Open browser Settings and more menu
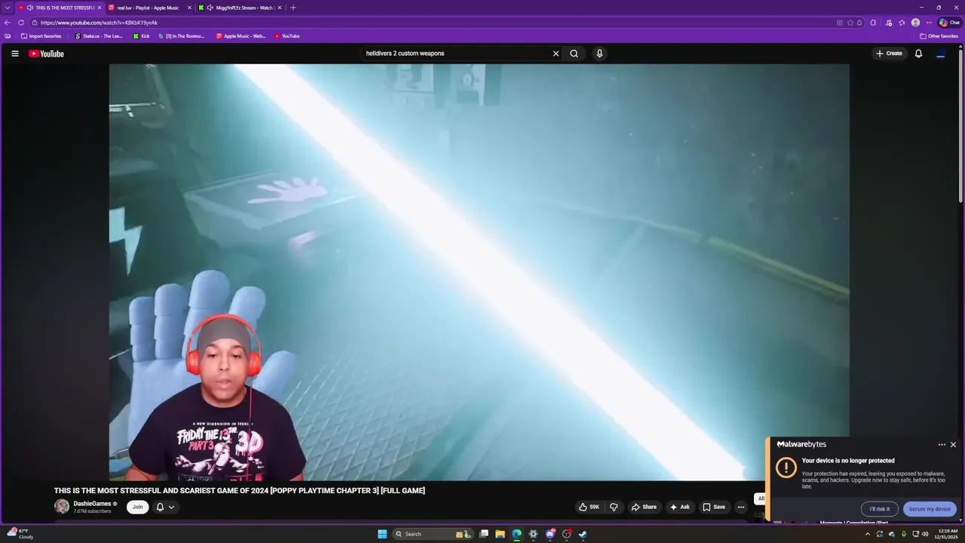Viewport: 965px width, 543px height. (x=929, y=23)
